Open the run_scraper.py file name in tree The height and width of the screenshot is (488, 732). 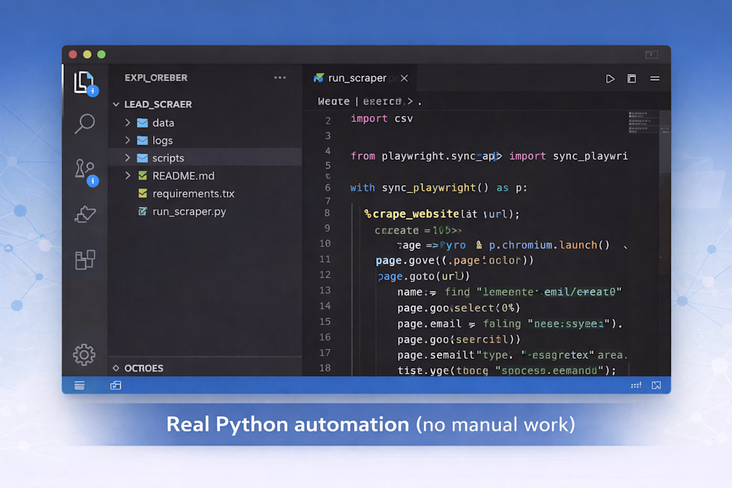(x=189, y=211)
